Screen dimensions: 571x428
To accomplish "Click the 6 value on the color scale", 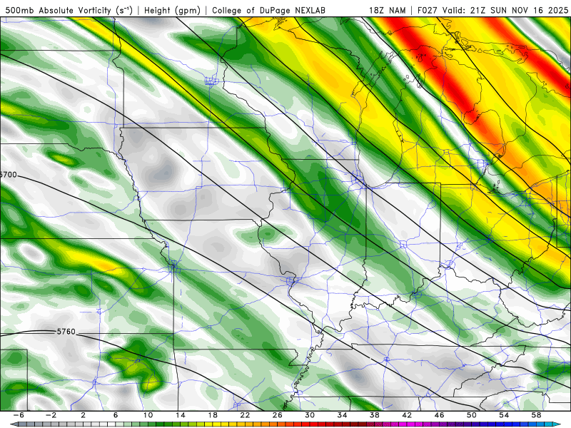I will point(116,415).
